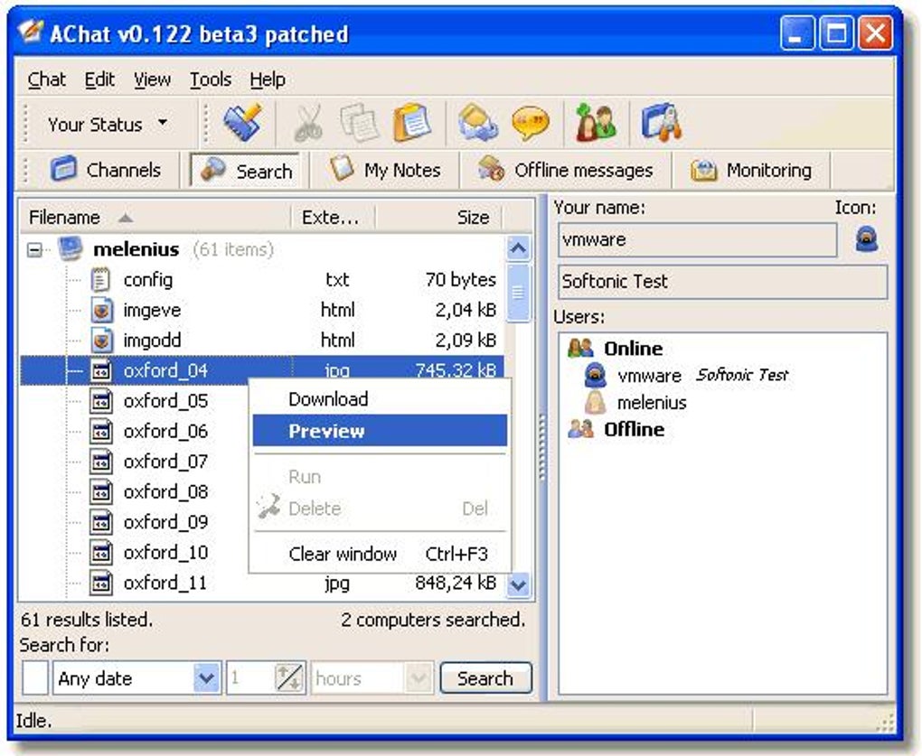Click the vmware user avatar in Users list
Viewport: 922px width, 756px height.
(x=595, y=375)
